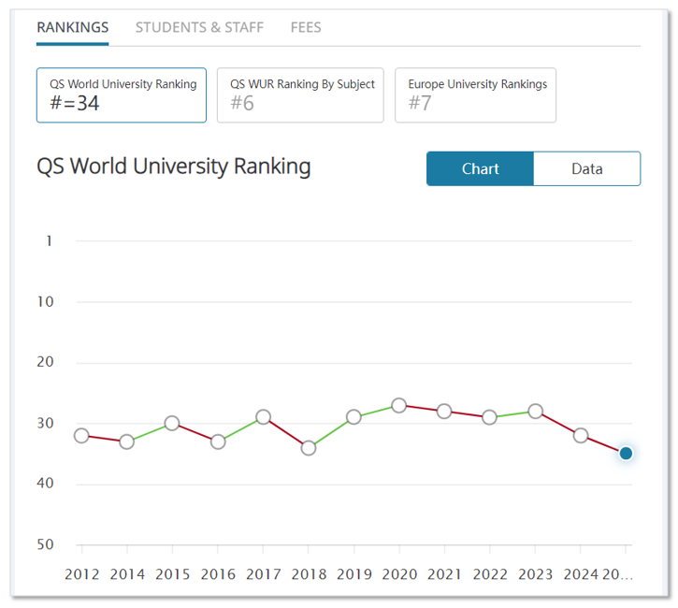Click the 2012 x-axis year label
The image size is (678, 608).
tap(82, 574)
